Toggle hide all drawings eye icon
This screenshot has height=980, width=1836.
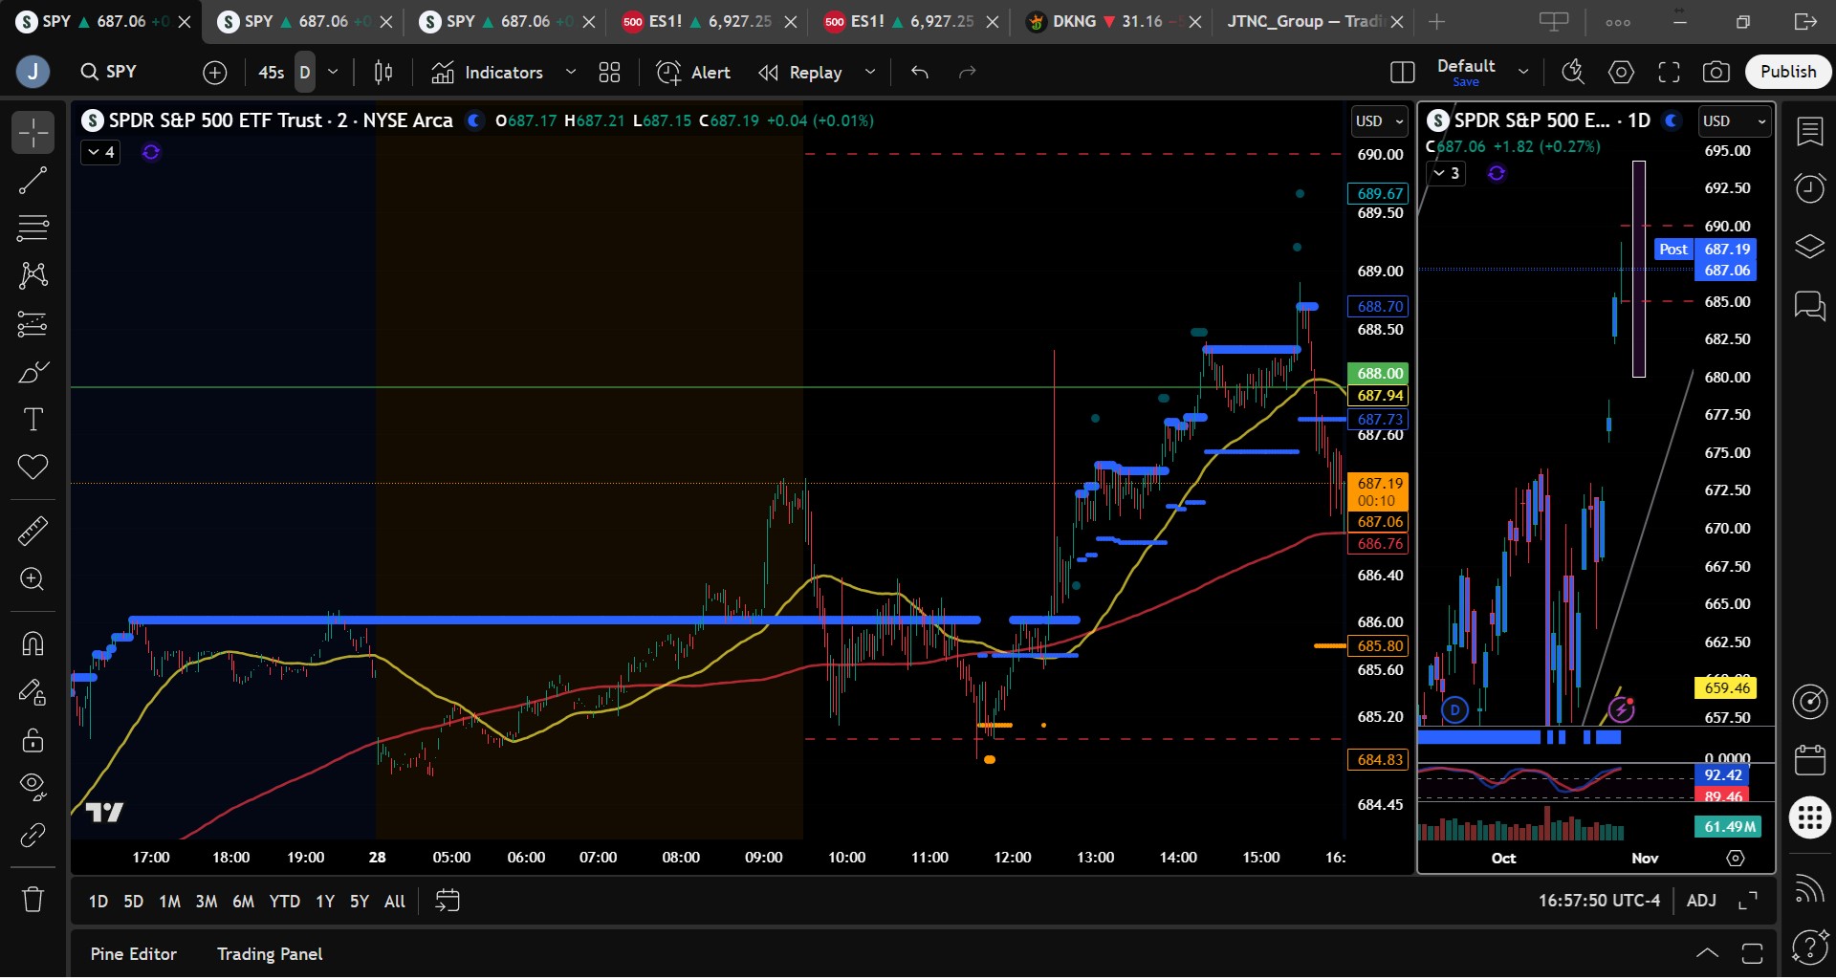coord(33,787)
